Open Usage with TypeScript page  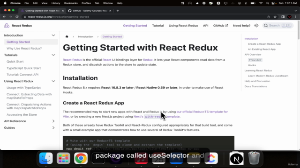point(24,88)
